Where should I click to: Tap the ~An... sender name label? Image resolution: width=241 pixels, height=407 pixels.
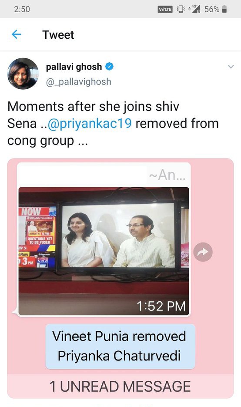[167, 175]
